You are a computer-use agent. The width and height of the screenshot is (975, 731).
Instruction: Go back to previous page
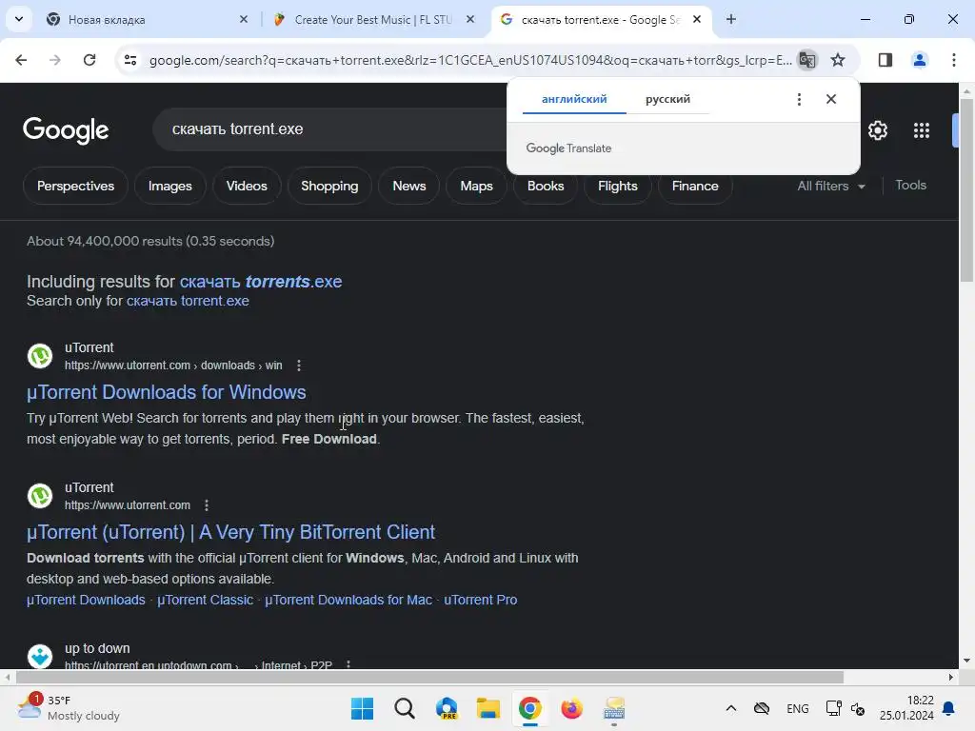tap(21, 60)
